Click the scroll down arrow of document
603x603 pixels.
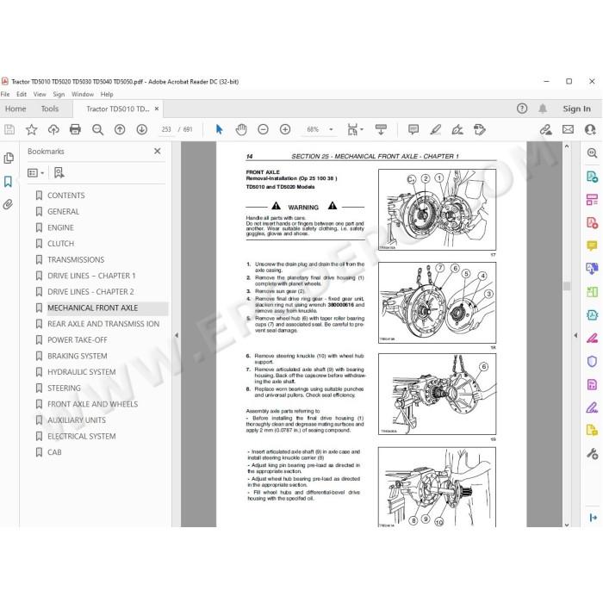tap(567, 525)
